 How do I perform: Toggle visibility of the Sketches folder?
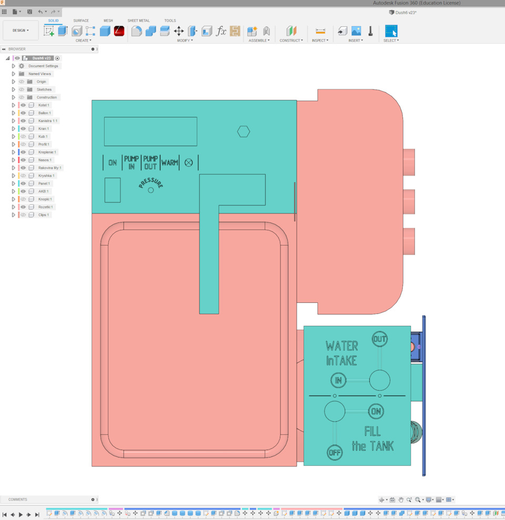pyautogui.click(x=22, y=89)
